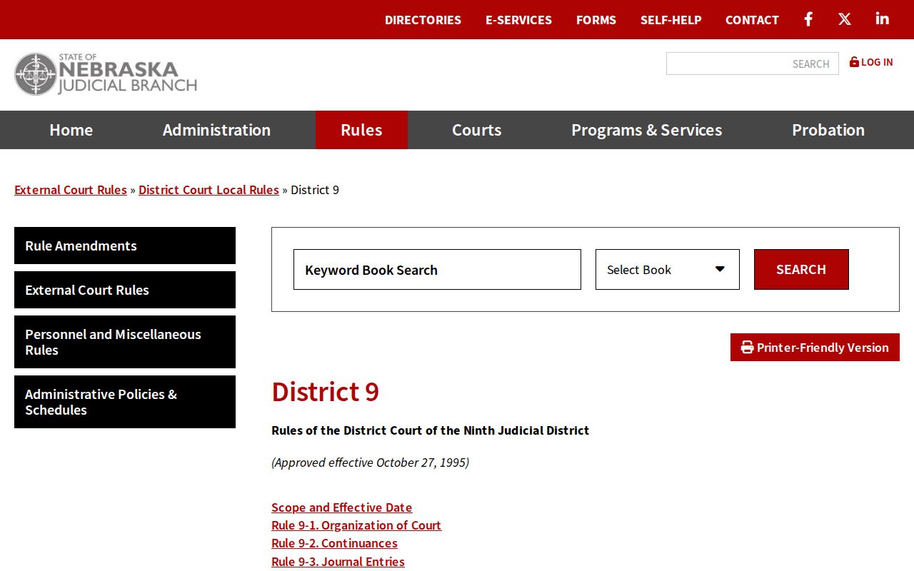This screenshot has height=571, width=914.
Task: Click the Nebraska Judicial Branch logo
Action: (x=106, y=74)
